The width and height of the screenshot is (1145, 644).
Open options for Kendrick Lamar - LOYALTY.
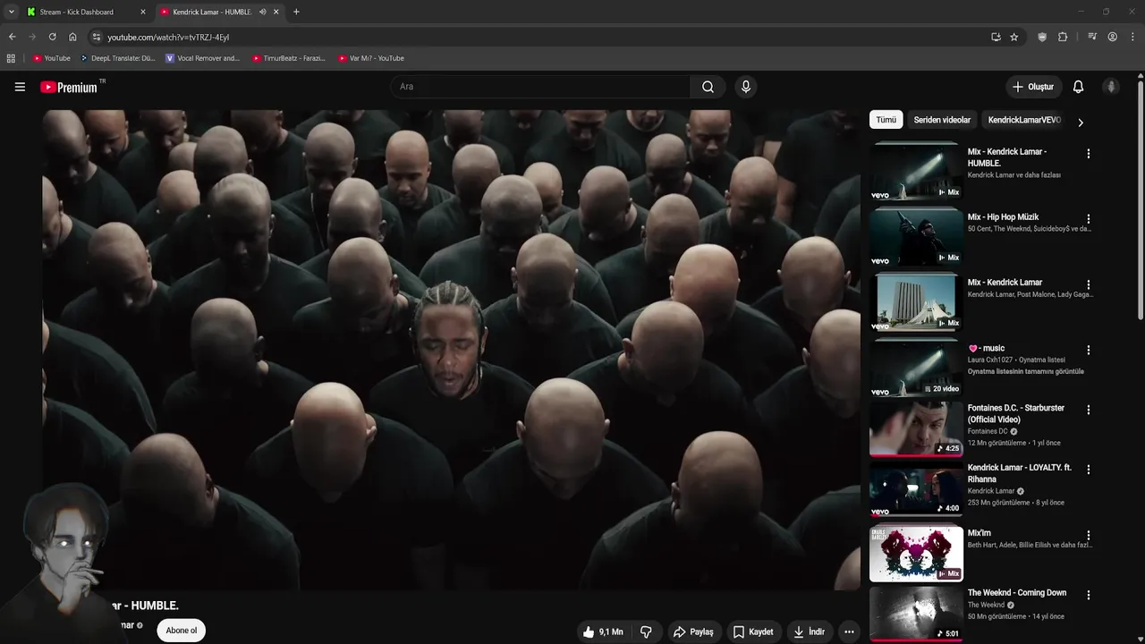pos(1089,470)
